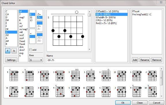Screen dimensions: 166x105
Task: Choose chord type aug
Action: coord(23,53)
